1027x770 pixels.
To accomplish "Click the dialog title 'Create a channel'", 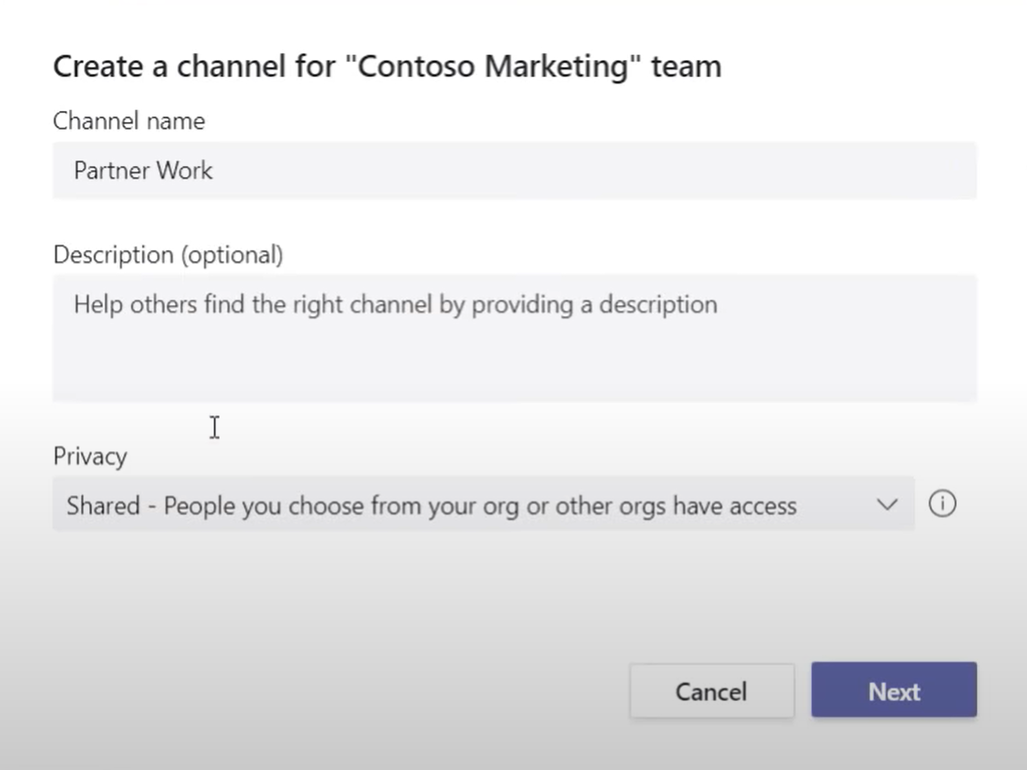I will click(387, 65).
